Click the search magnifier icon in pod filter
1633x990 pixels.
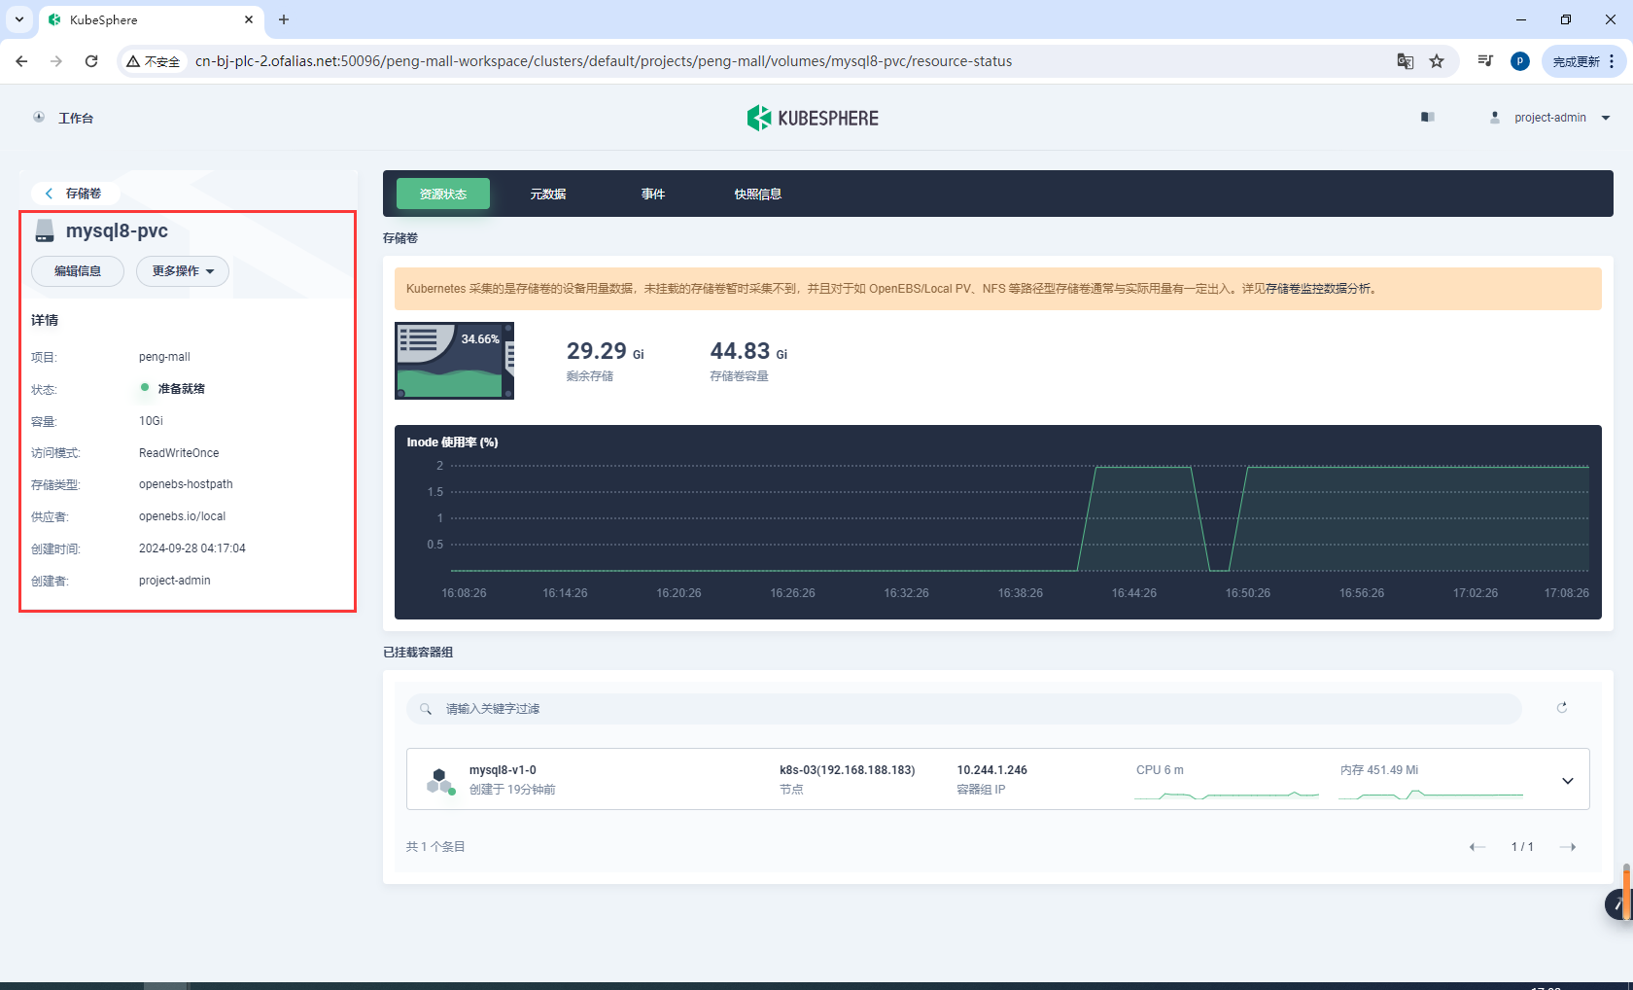426,709
